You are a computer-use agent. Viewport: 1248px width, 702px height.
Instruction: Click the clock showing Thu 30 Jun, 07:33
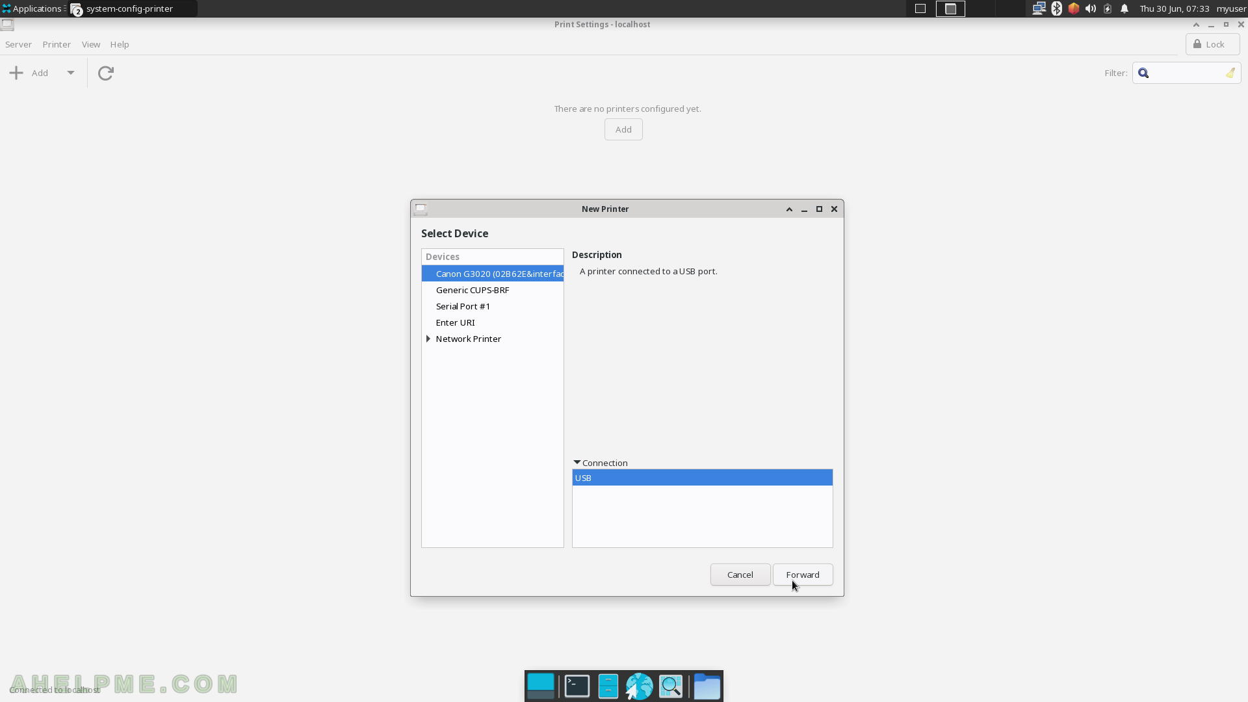coord(1175,8)
